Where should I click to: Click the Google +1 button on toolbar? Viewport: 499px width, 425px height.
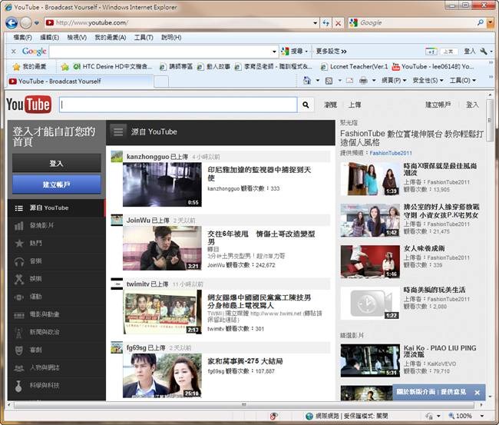pyautogui.click(x=431, y=51)
